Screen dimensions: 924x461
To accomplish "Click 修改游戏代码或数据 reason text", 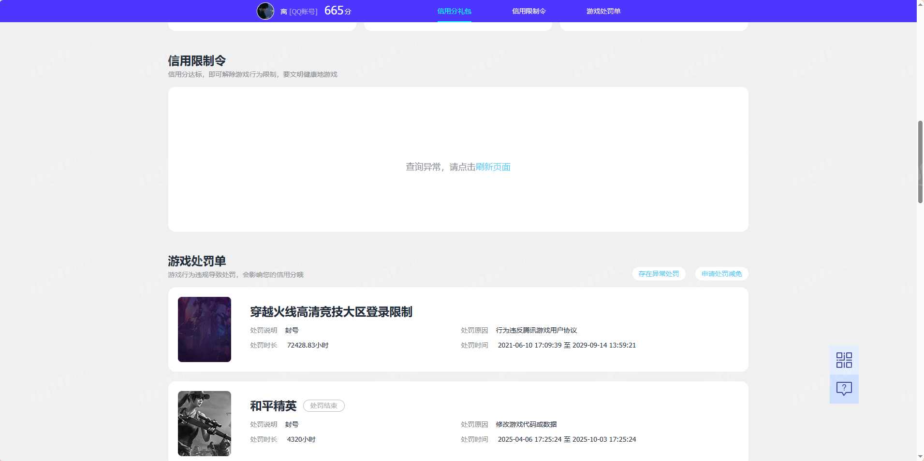I will (x=527, y=424).
